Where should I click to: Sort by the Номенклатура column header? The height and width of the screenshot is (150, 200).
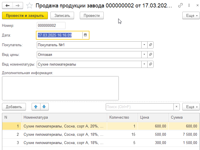pos(64,117)
